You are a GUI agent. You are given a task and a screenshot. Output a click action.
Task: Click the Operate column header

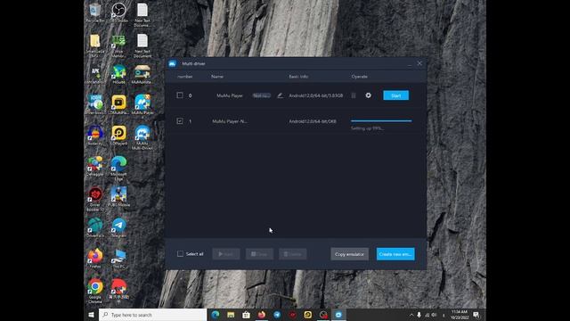click(359, 77)
